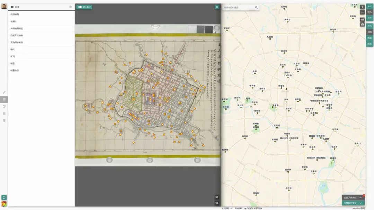374x210 pixels.
Task: Zoom in on the old map image
Action: click(217, 197)
